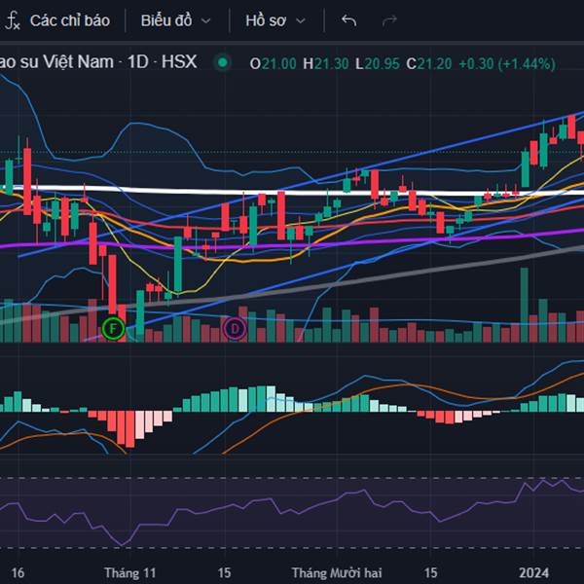
Task: Click the high value H21.30
Action: coord(326,63)
